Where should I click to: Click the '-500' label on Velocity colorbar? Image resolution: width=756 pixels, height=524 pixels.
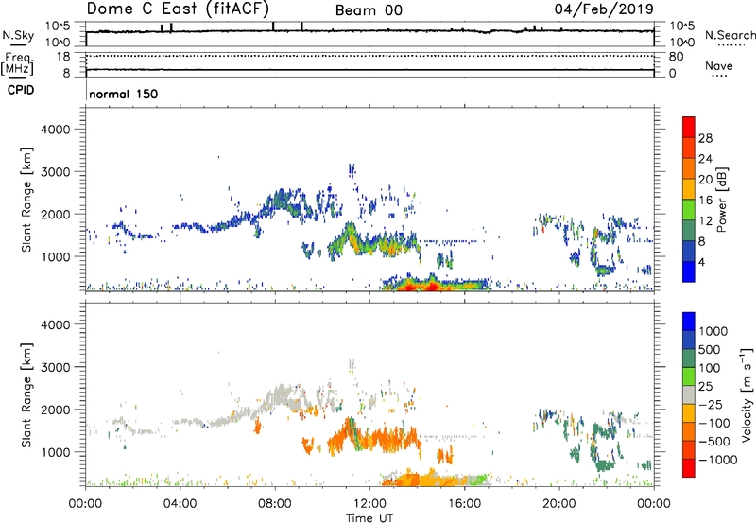click(714, 442)
